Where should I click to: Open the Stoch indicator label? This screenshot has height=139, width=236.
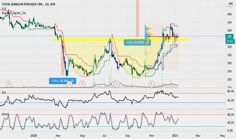(x=5, y=114)
